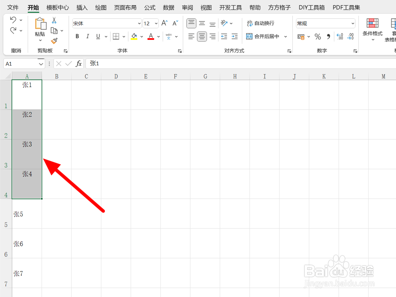
Task: Open the 常规 number format dropdown
Action: click(x=353, y=23)
